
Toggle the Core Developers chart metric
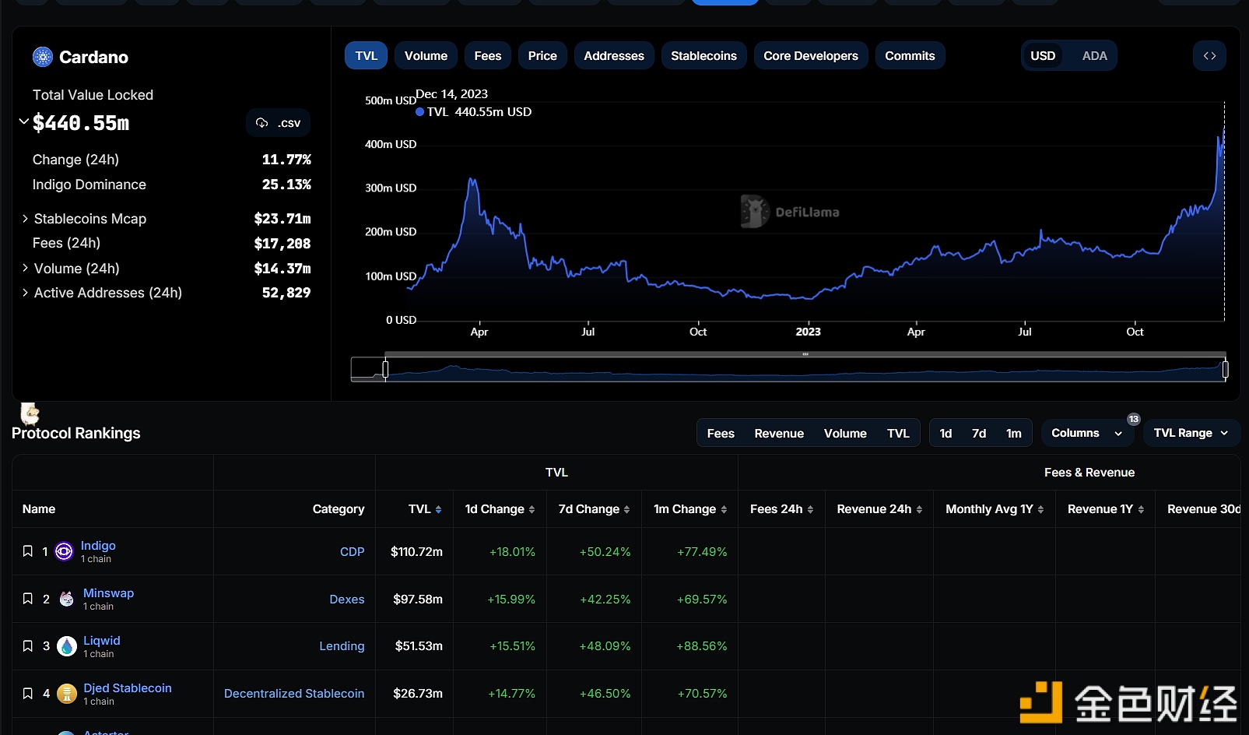tap(811, 56)
